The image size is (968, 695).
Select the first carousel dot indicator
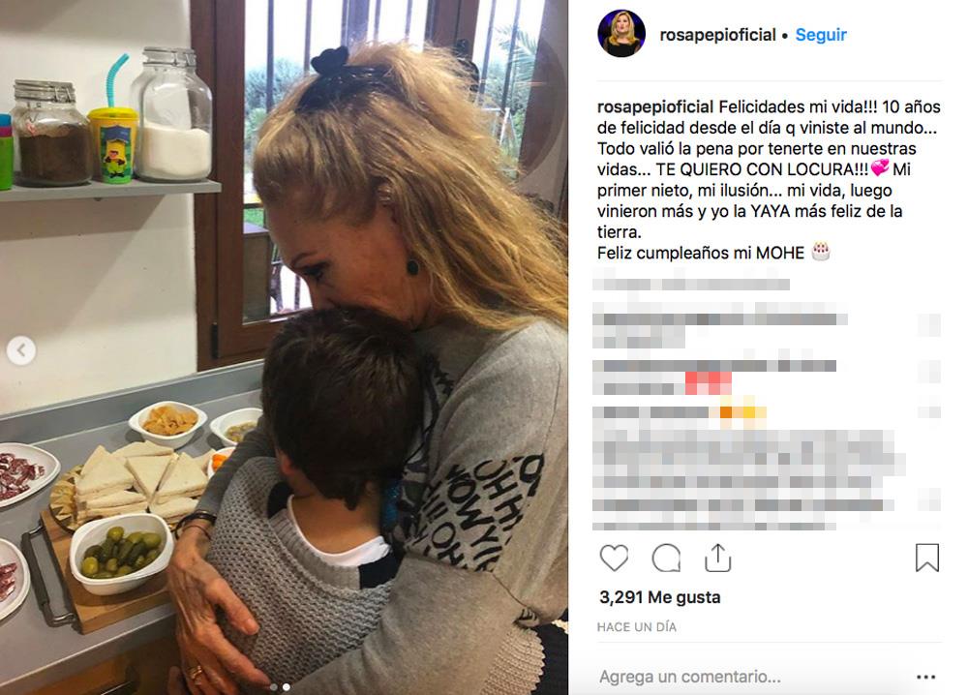point(274,686)
